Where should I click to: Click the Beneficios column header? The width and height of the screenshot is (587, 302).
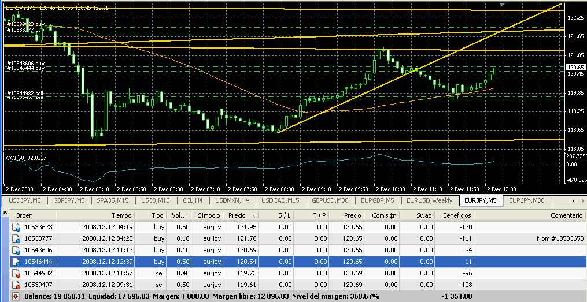(457, 215)
